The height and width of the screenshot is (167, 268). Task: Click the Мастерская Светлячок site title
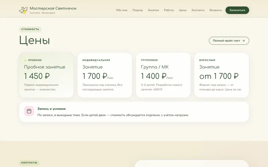click(53, 8)
